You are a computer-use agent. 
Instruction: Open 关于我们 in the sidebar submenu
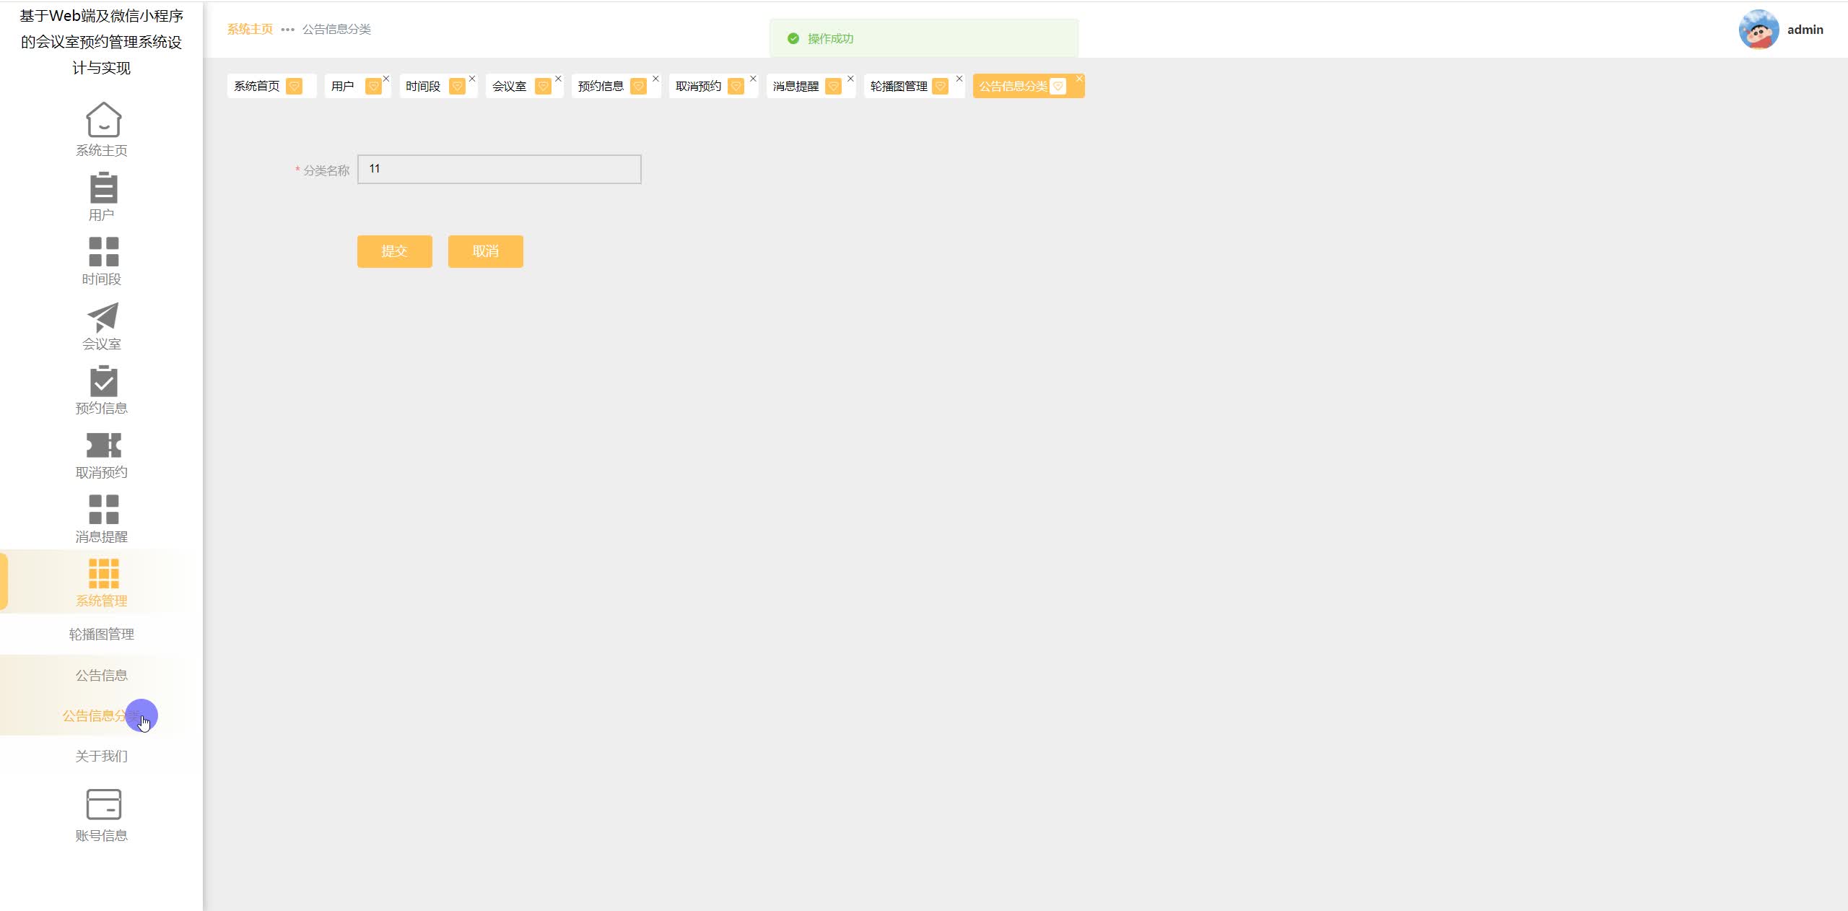click(102, 756)
